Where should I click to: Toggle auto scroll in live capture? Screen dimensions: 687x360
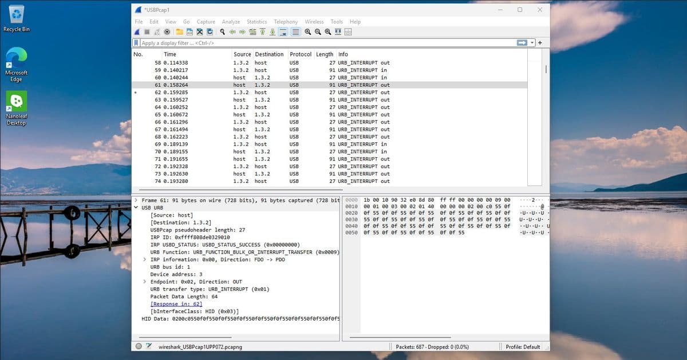(283, 32)
